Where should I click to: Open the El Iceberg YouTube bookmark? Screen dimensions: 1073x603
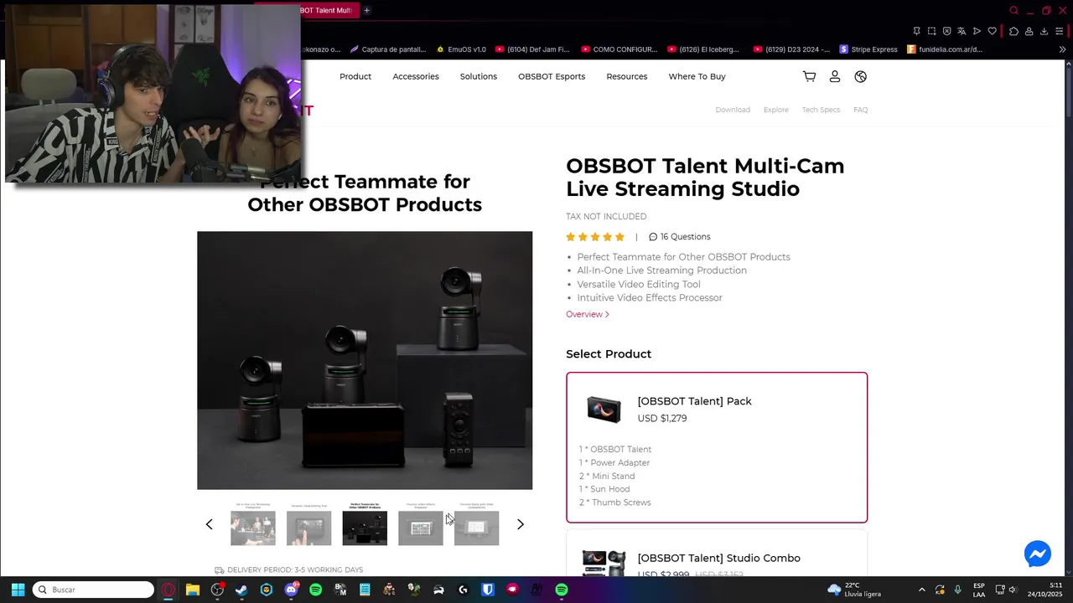pyautogui.click(x=703, y=49)
